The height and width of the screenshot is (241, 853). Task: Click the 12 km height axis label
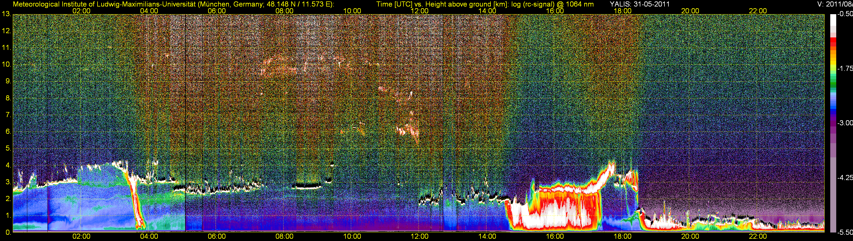tap(6, 31)
